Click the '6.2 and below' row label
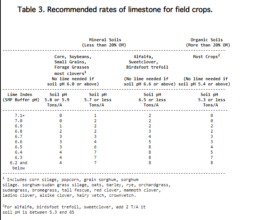 pyautogui.click(x=18, y=165)
